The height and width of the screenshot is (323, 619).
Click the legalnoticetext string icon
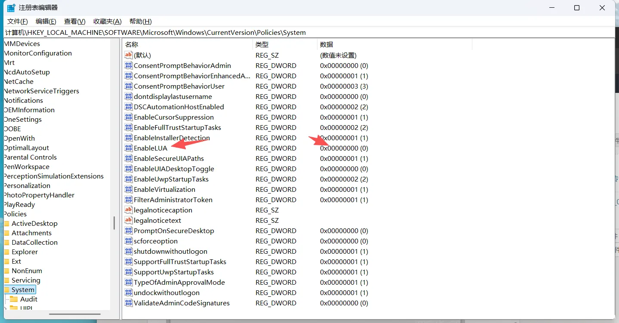click(x=128, y=220)
